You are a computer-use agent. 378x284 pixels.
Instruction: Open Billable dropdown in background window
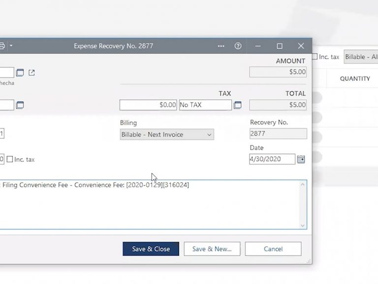(361, 57)
